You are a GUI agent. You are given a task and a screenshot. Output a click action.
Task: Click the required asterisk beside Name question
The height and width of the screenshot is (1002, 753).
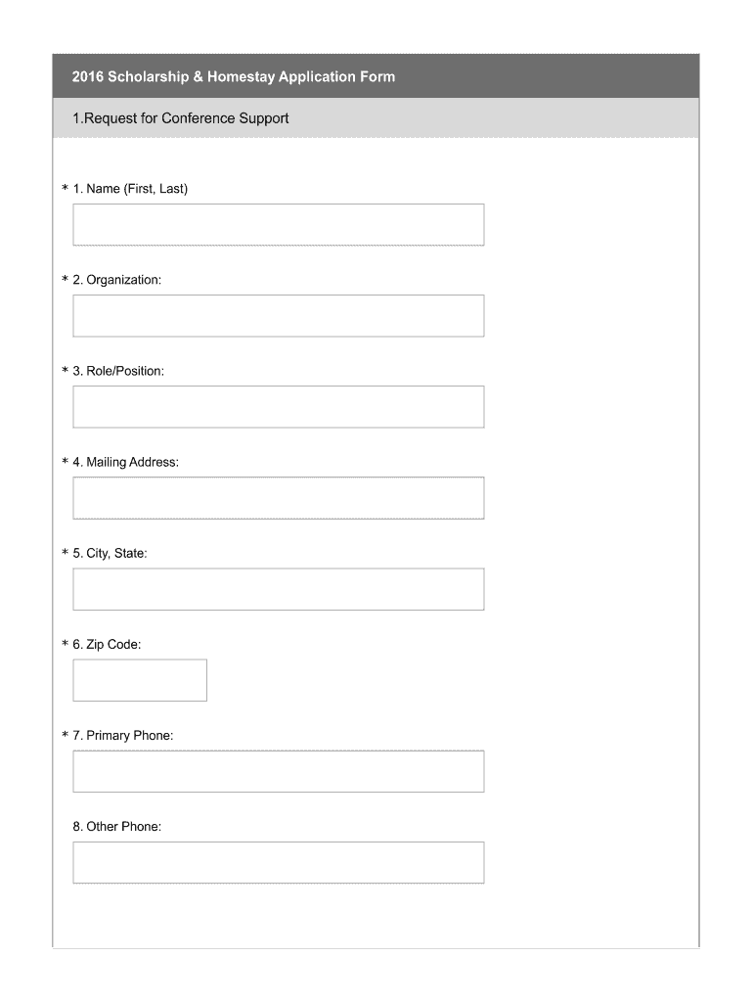tap(65, 189)
